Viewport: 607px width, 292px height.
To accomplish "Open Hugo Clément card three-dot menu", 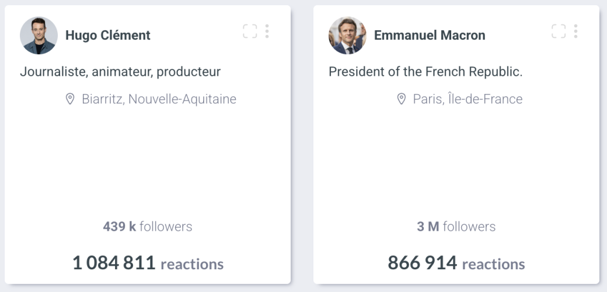I will click(267, 31).
